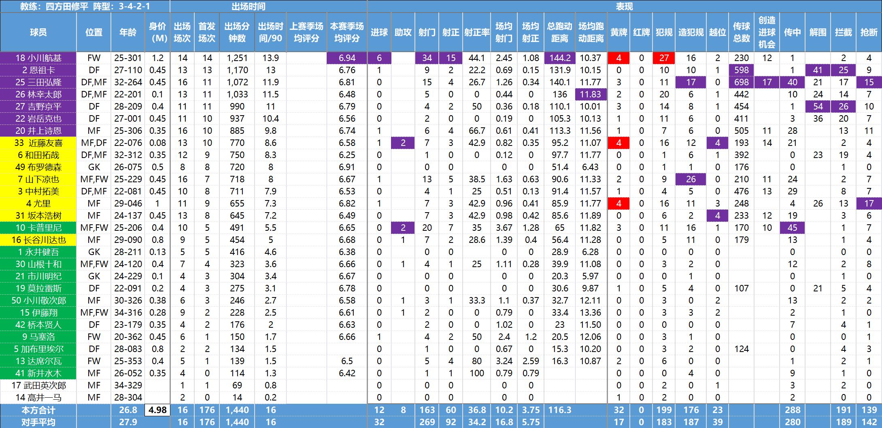Select player name 26 林幸太郎
This screenshot has width=882, height=428.
[38, 94]
